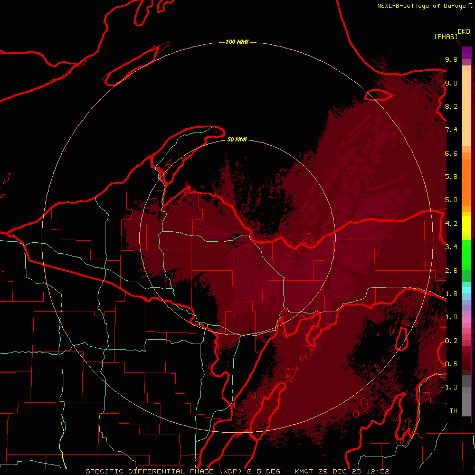
Task: Click the 5.8 scale value
Action: 451,177
